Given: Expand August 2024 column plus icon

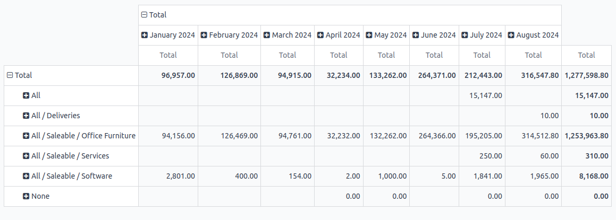Looking at the screenshot, I should pos(511,35).
